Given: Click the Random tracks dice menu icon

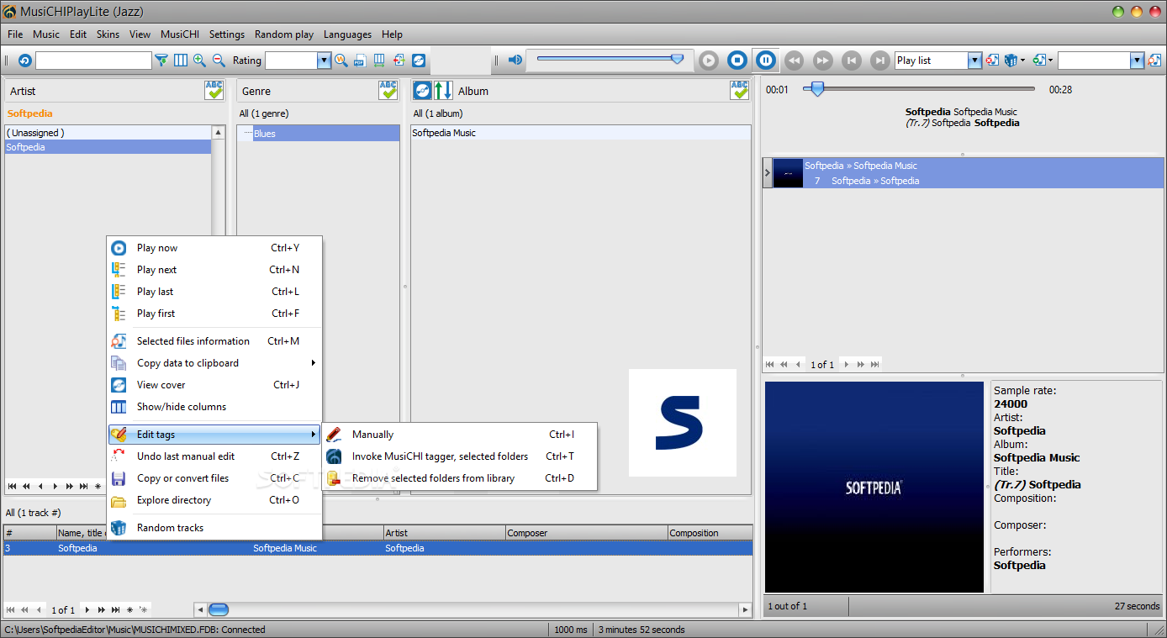Looking at the screenshot, I should click(x=119, y=528).
